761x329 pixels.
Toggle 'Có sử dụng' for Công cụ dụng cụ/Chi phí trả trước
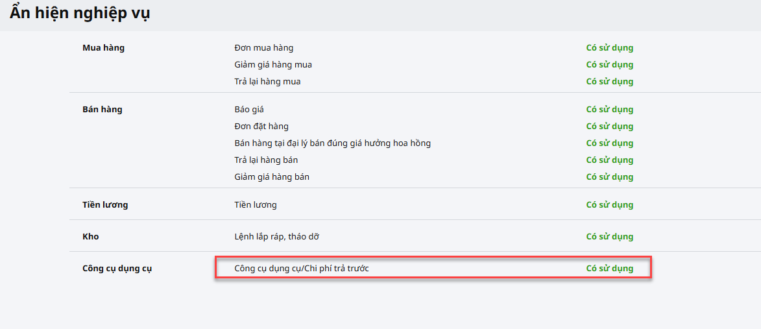click(609, 269)
